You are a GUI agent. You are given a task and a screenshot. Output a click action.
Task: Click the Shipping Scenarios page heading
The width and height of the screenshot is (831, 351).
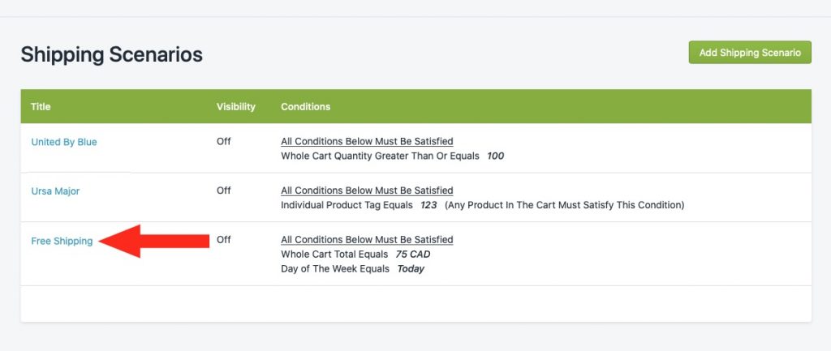coord(112,54)
